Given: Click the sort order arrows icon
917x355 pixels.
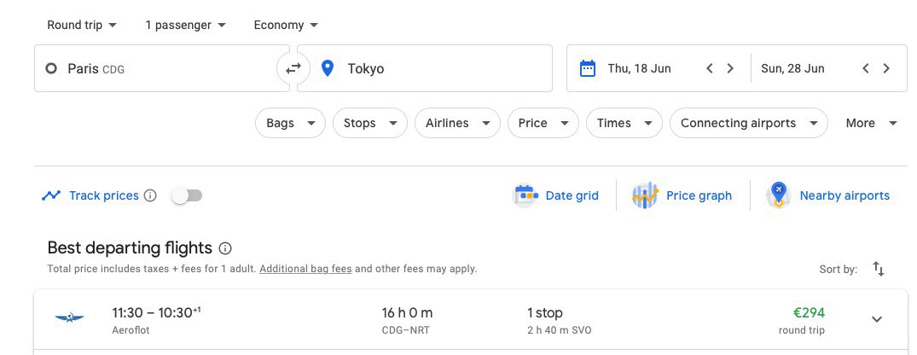Looking at the screenshot, I should point(879,269).
